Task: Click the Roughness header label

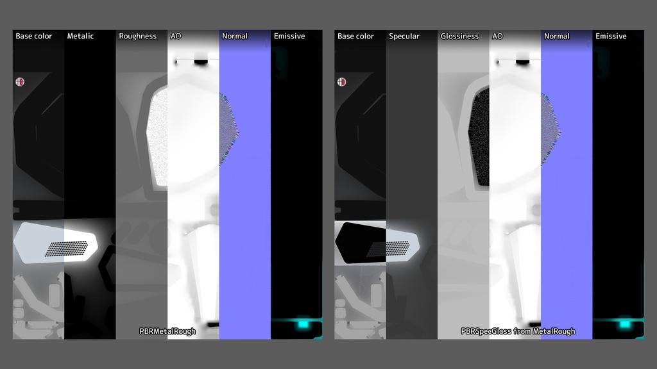Action: pyautogui.click(x=138, y=37)
